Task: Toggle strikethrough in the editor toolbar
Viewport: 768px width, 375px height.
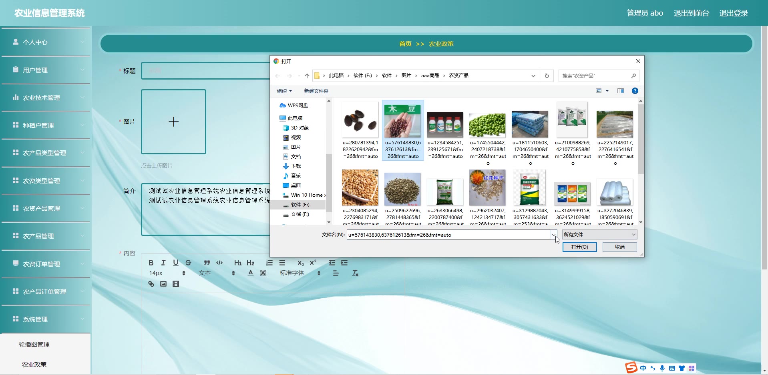Action: [188, 263]
